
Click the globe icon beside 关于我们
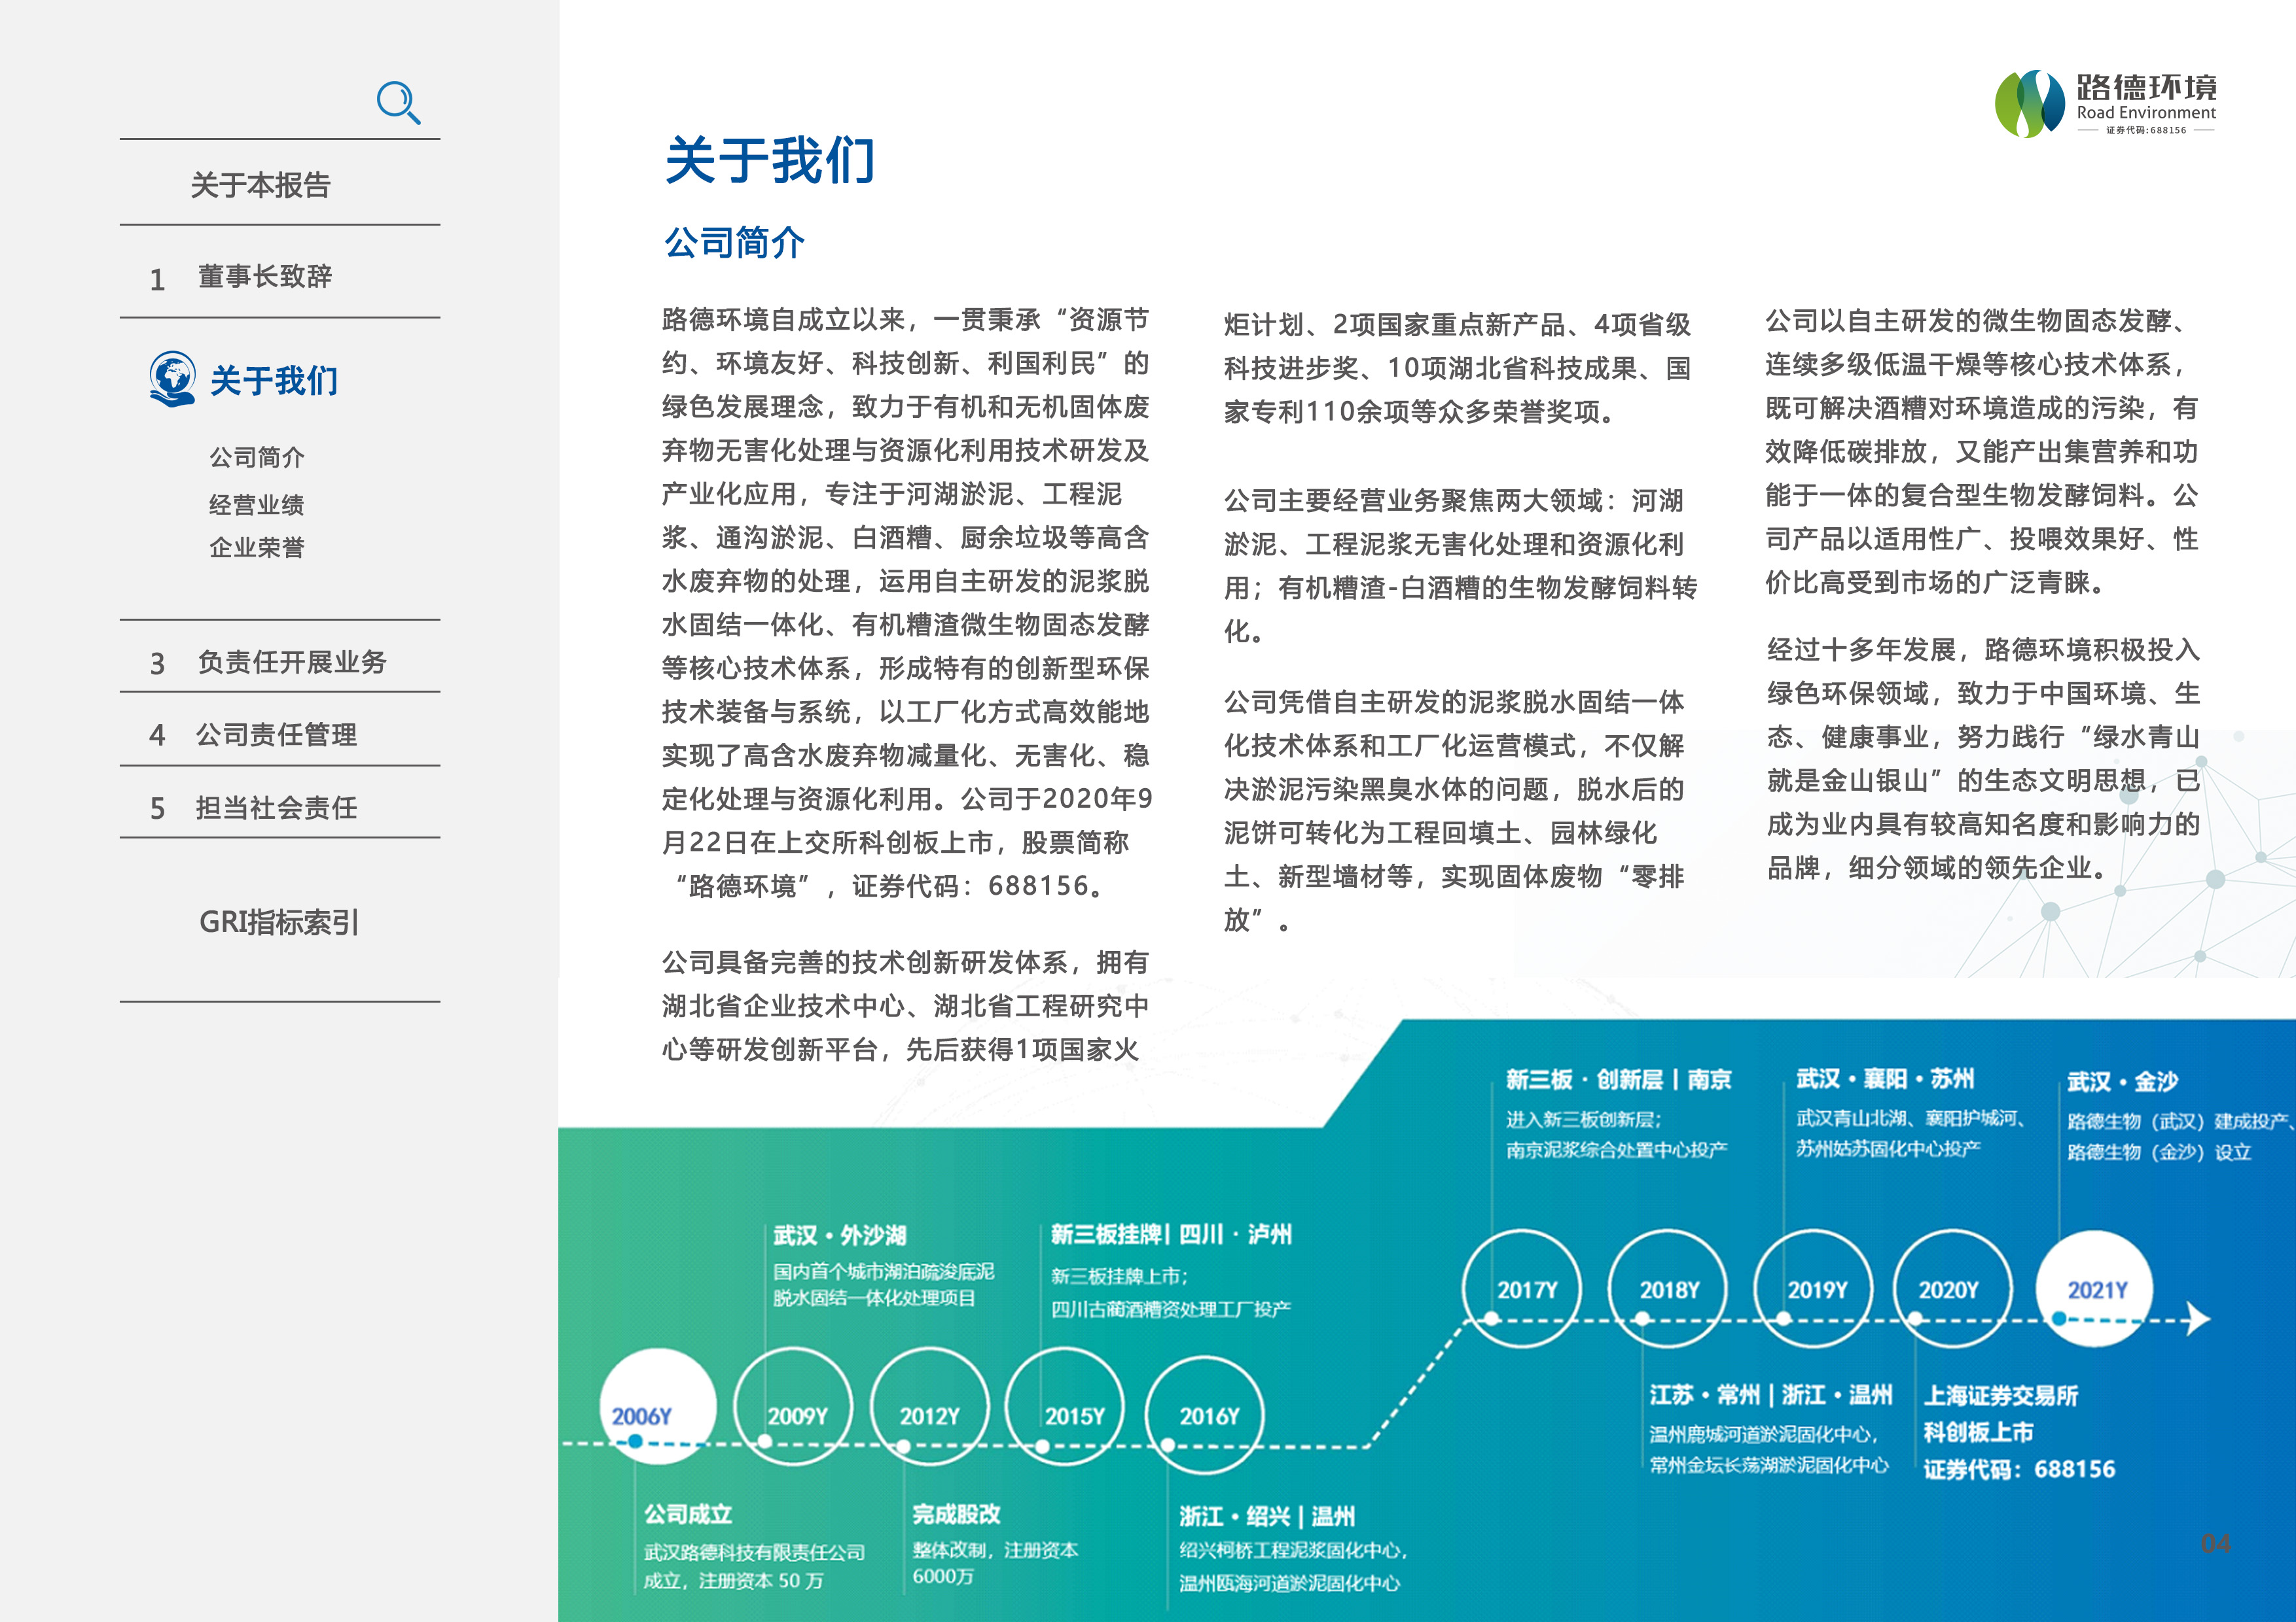pos(172,379)
